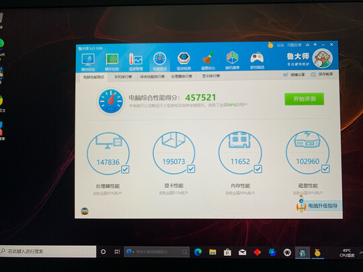Open Microsoft Edge from the taskbar
The width and height of the screenshot is (363, 272).
198,252
